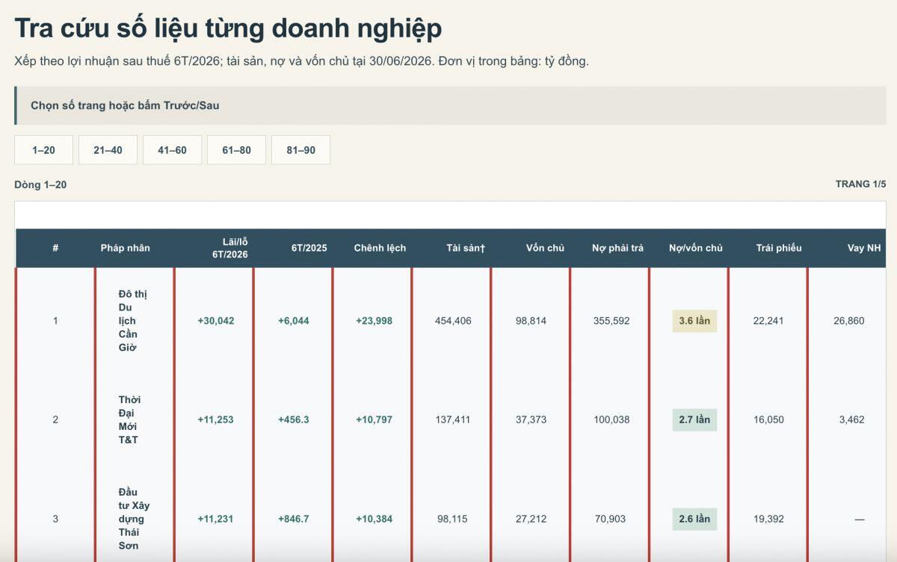
Task: Sort by Nợ phải trả header
Action: click(x=617, y=248)
